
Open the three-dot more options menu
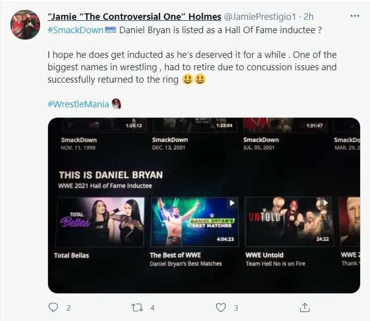355,16
